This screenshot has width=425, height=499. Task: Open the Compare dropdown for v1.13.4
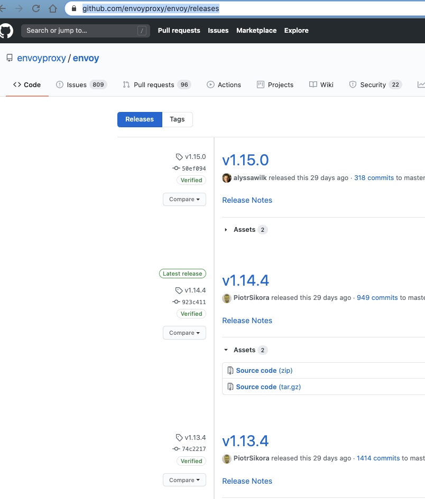[184, 480]
